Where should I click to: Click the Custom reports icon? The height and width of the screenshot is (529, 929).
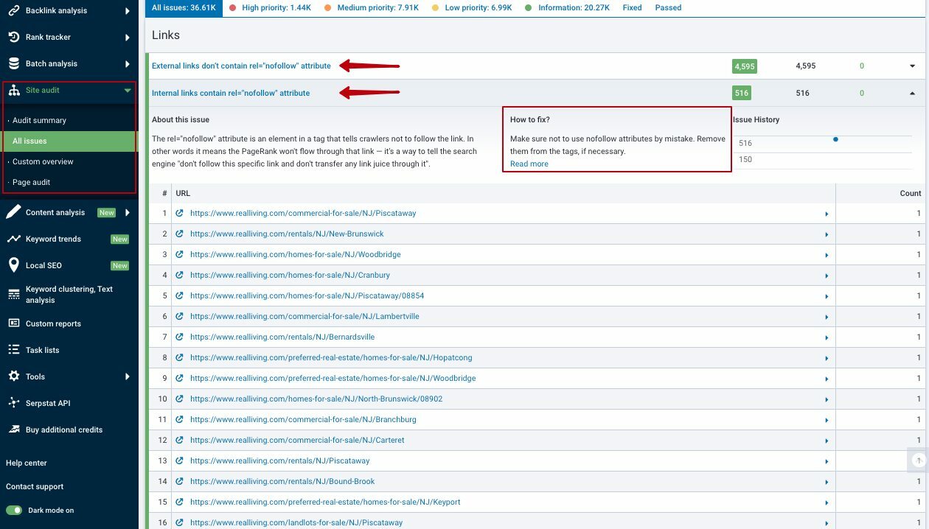[x=13, y=323]
